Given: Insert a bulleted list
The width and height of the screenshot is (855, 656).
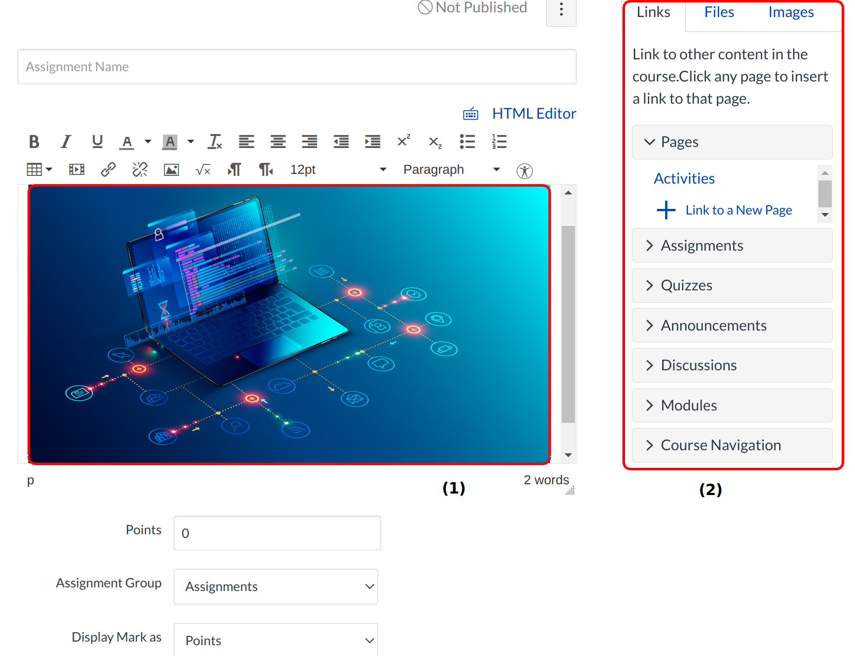Looking at the screenshot, I should click(467, 142).
